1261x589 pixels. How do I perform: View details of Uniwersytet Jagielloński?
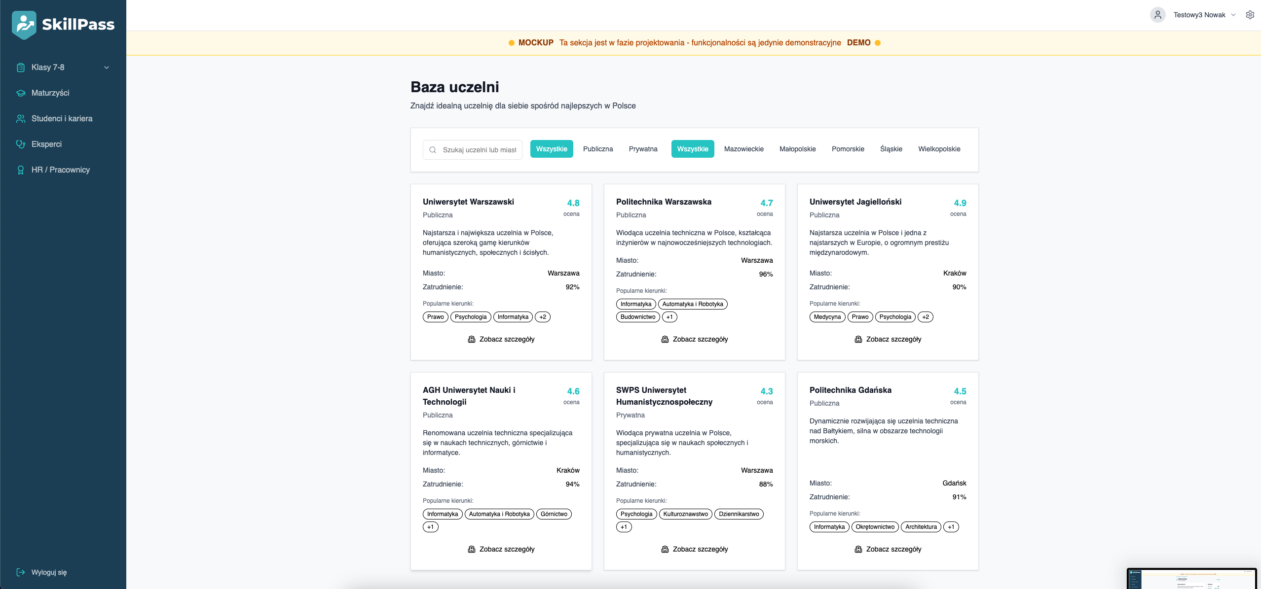(888, 339)
